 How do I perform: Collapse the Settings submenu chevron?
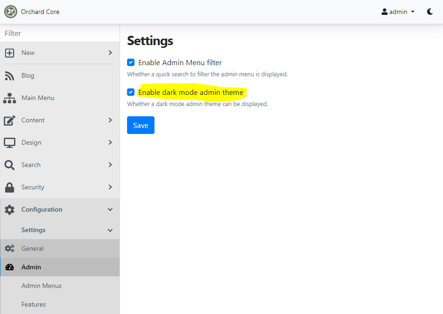[110, 230]
